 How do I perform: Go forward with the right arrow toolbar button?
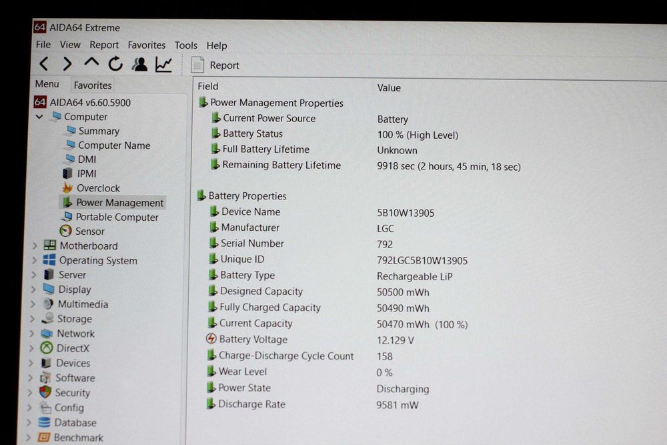[x=67, y=64]
